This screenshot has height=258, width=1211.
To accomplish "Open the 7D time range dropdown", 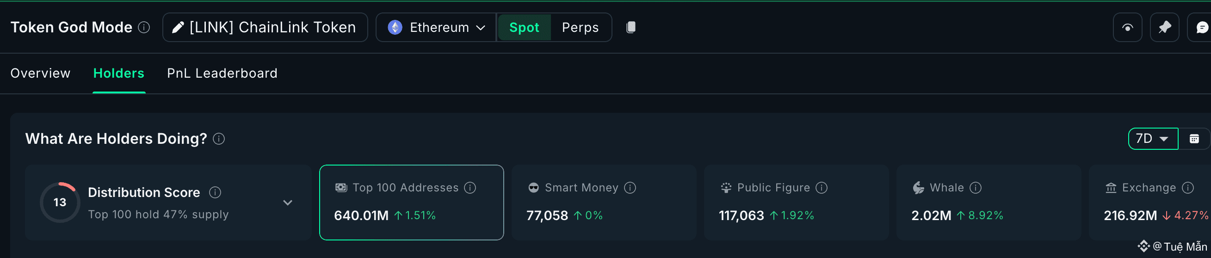I will pyautogui.click(x=1153, y=139).
